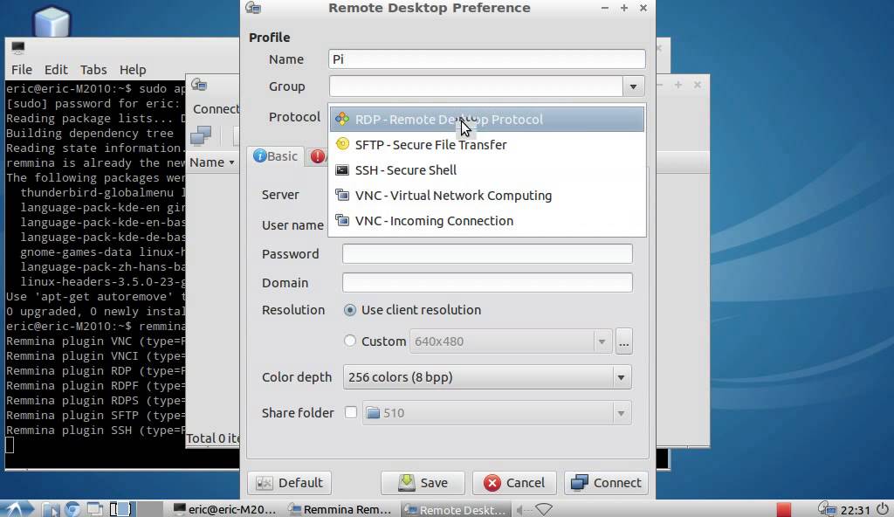Launch file manager from taskbar
Screen dimensions: 894x517
[x=50, y=509]
